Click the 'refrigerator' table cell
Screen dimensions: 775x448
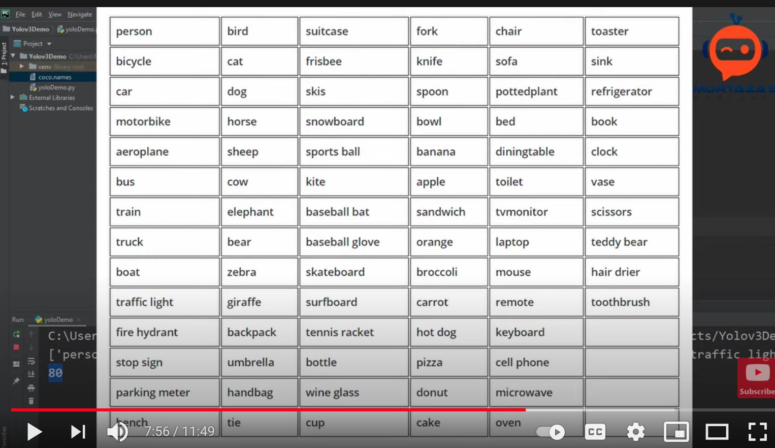pyautogui.click(x=632, y=91)
